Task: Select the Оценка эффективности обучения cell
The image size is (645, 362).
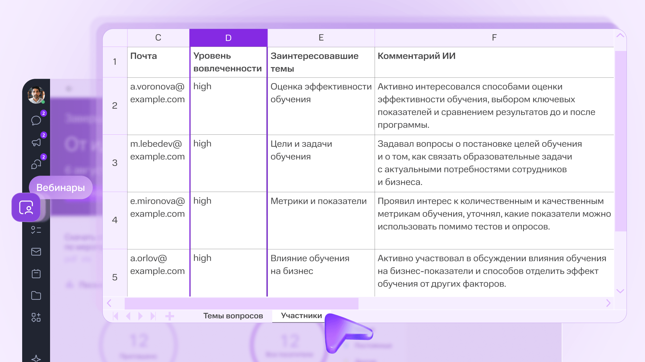Action: coord(321,106)
